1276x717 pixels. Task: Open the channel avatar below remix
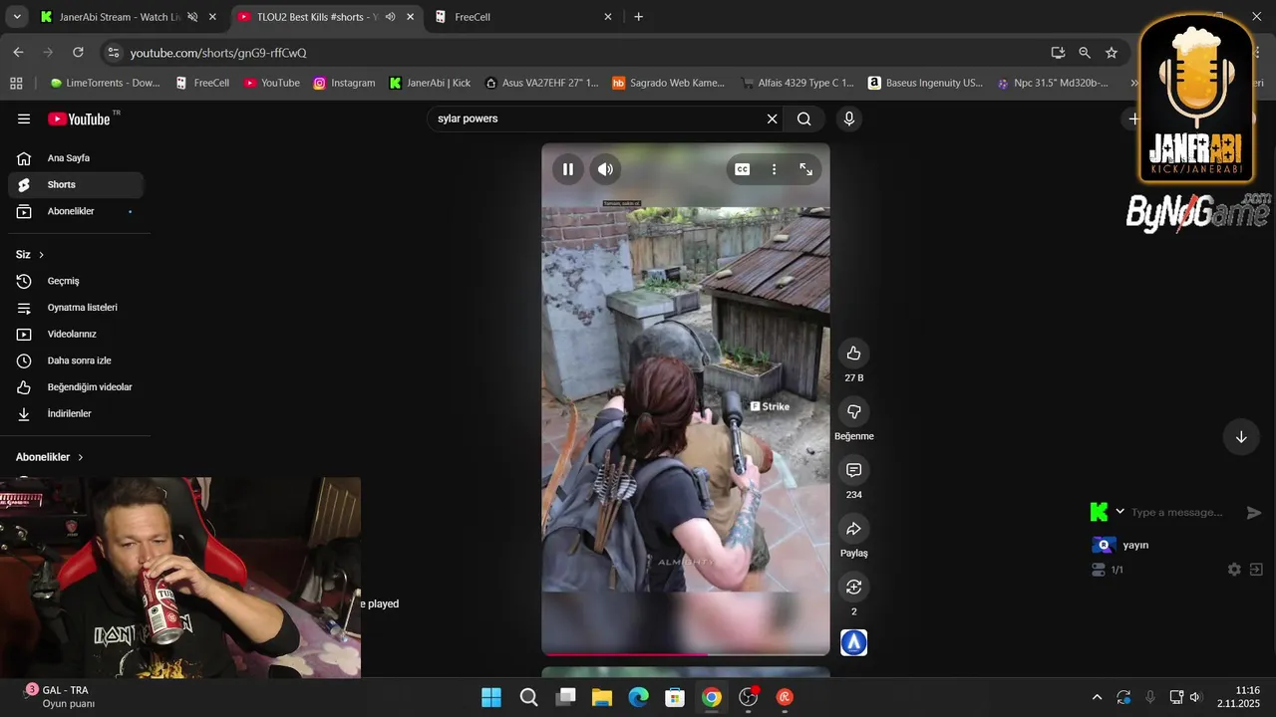[x=853, y=642]
